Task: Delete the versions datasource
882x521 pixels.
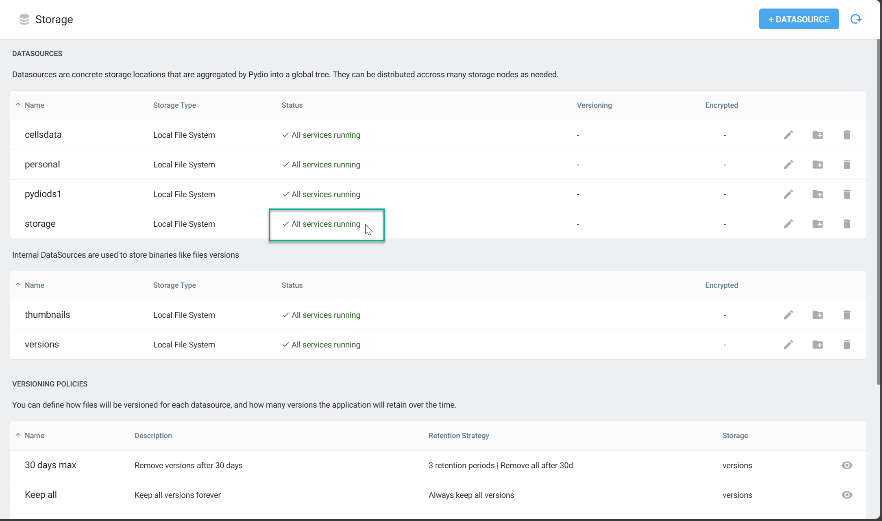Action: (x=847, y=345)
